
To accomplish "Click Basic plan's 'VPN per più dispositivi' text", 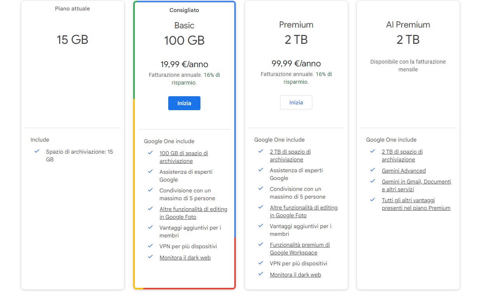I will point(188,246).
